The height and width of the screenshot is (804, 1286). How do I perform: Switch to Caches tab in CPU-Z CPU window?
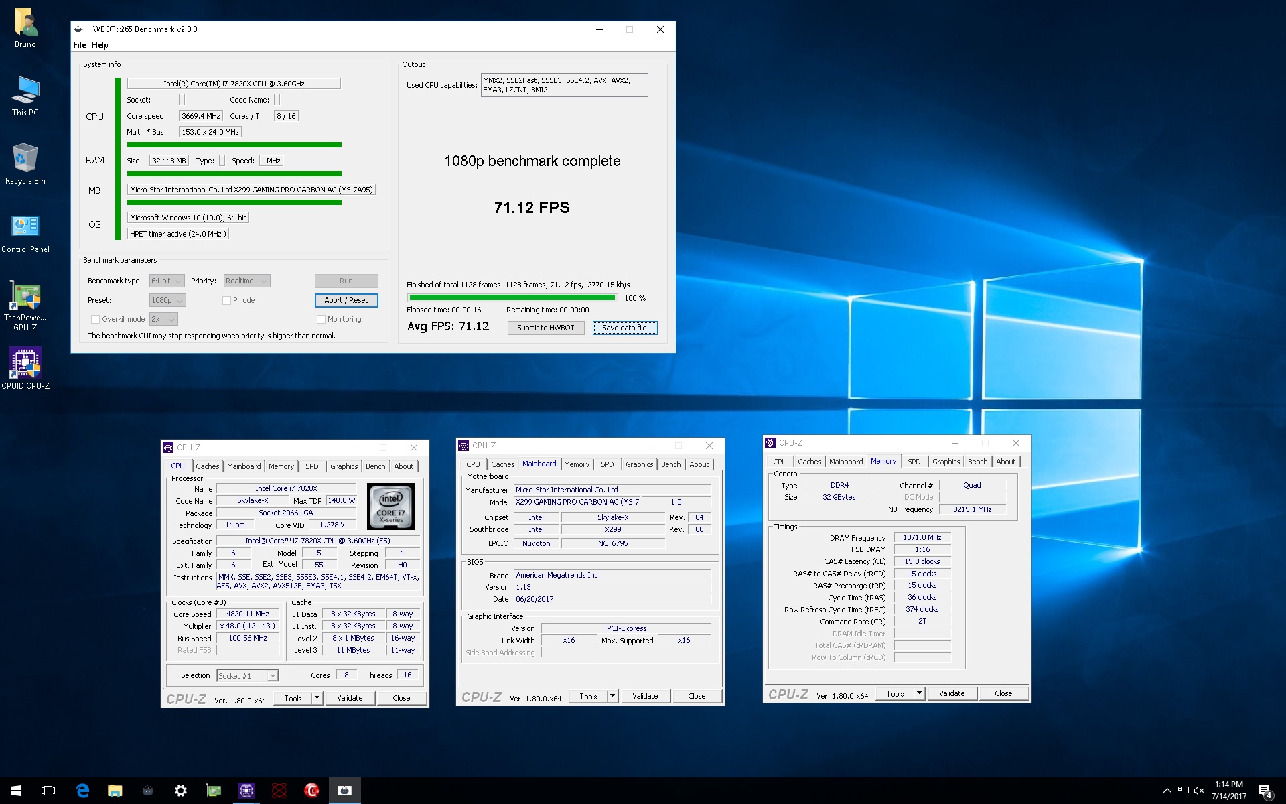pyautogui.click(x=208, y=466)
